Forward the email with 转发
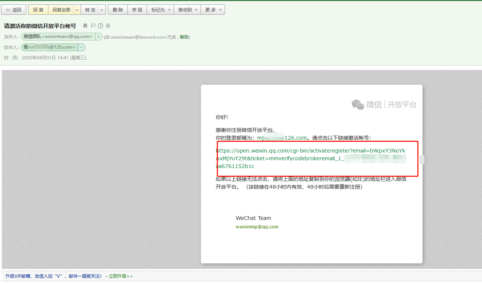The image size is (482, 284). 90,10
